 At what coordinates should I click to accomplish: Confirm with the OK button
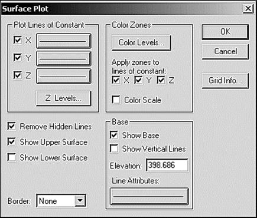point(225,32)
